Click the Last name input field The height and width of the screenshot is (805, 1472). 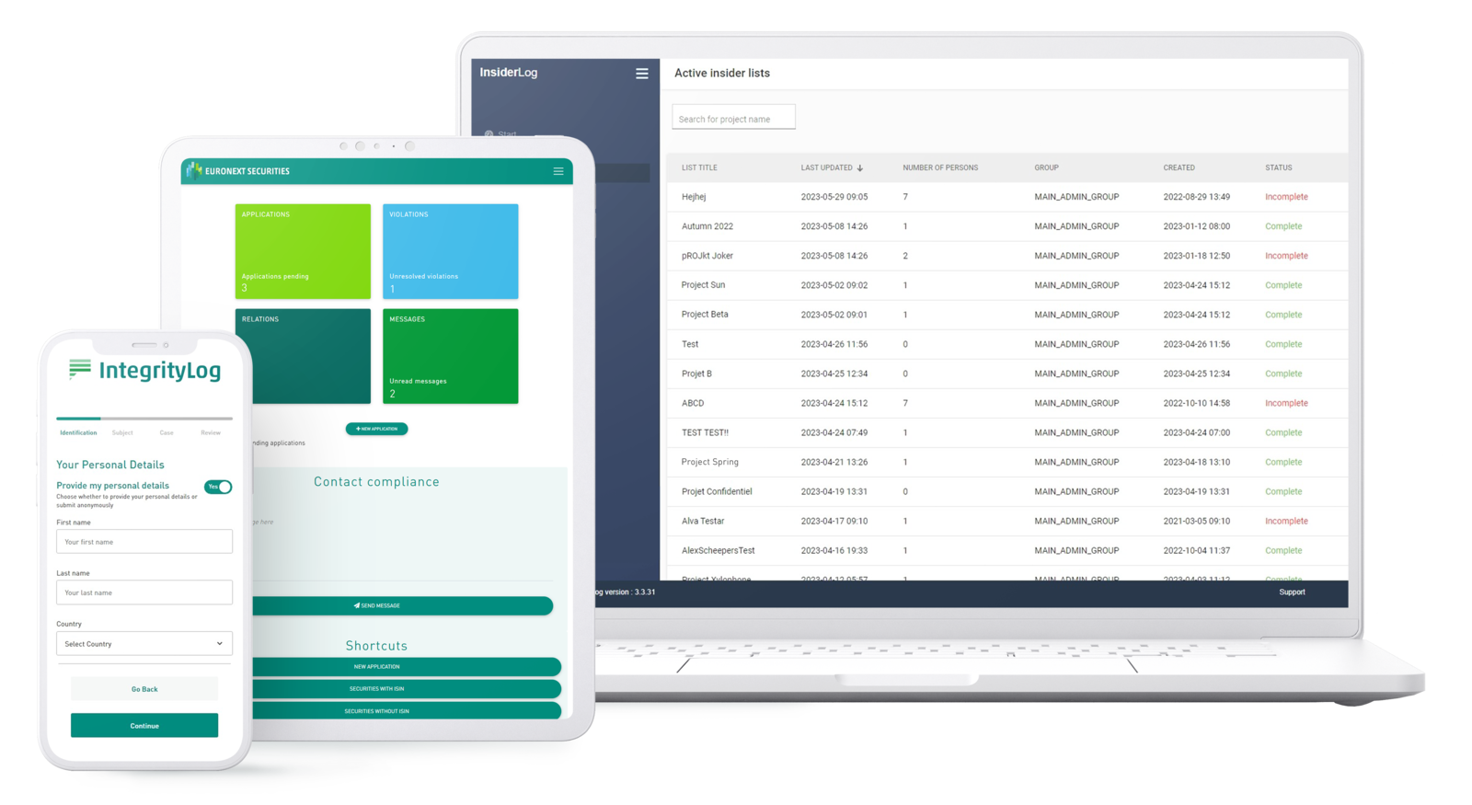pyautogui.click(x=144, y=592)
